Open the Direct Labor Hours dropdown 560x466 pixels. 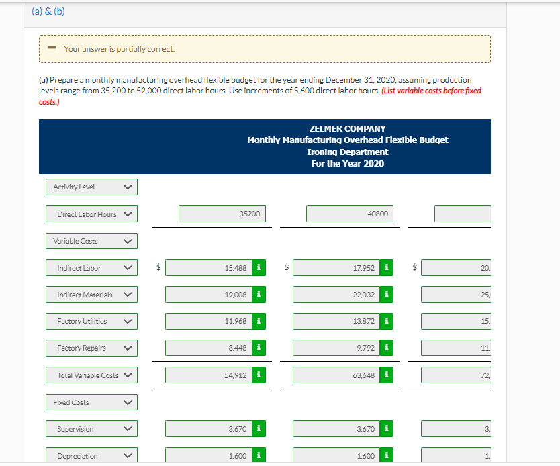click(x=91, y=214)
